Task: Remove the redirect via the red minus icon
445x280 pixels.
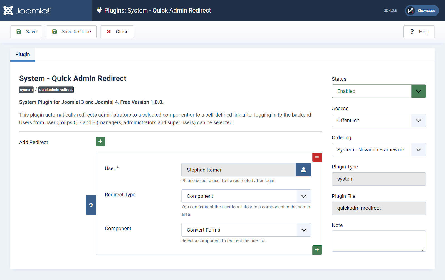Action: coord(317,157)
